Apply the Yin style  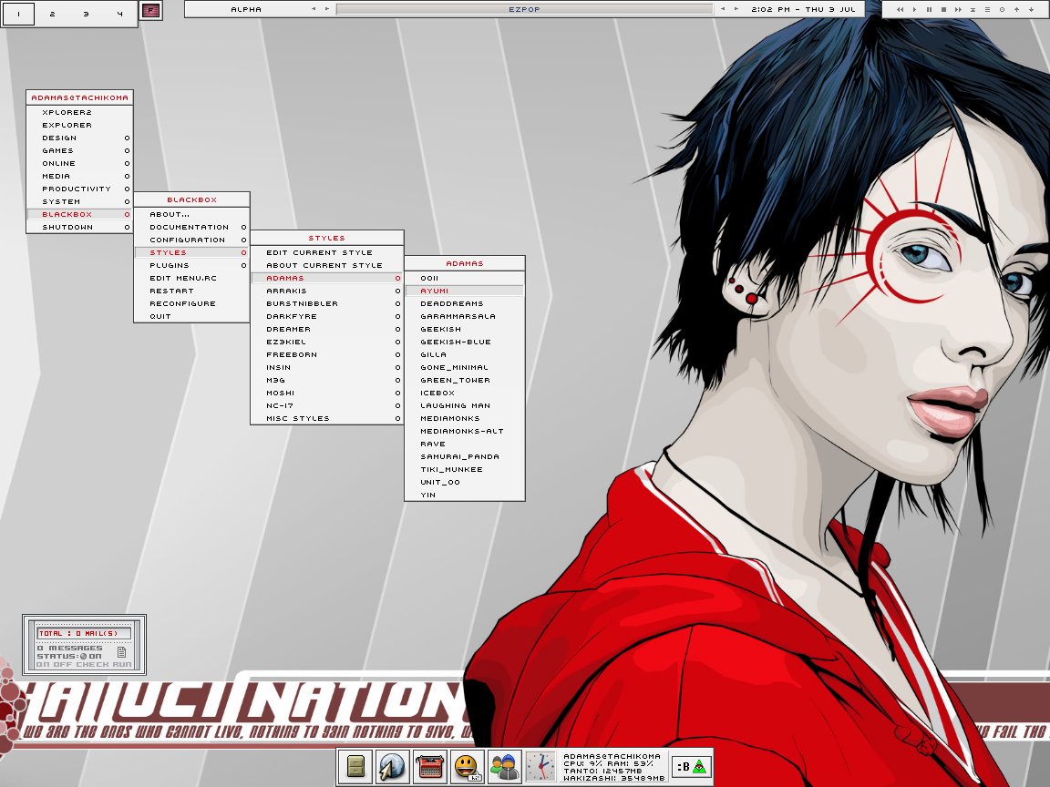(x=465, y=495)
